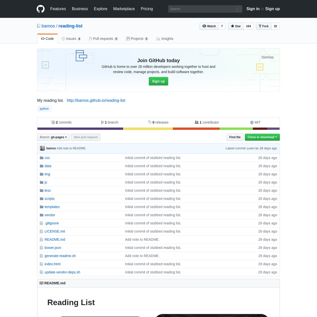Click the Watch button
This screenshot has width=317, height=317.
point(209,26)
